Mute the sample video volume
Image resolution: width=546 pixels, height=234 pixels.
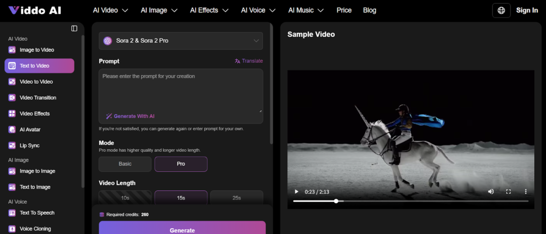(491, 191)
